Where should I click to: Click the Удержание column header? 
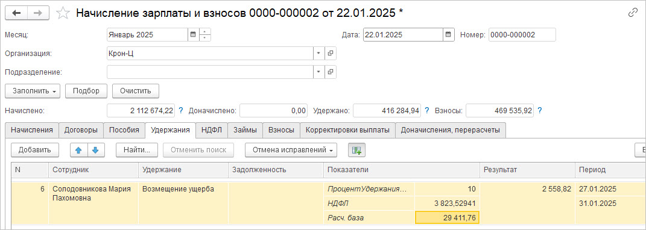(183, 170)
